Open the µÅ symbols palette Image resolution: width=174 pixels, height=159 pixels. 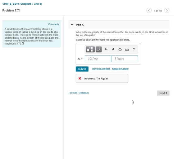coord(98,50)
